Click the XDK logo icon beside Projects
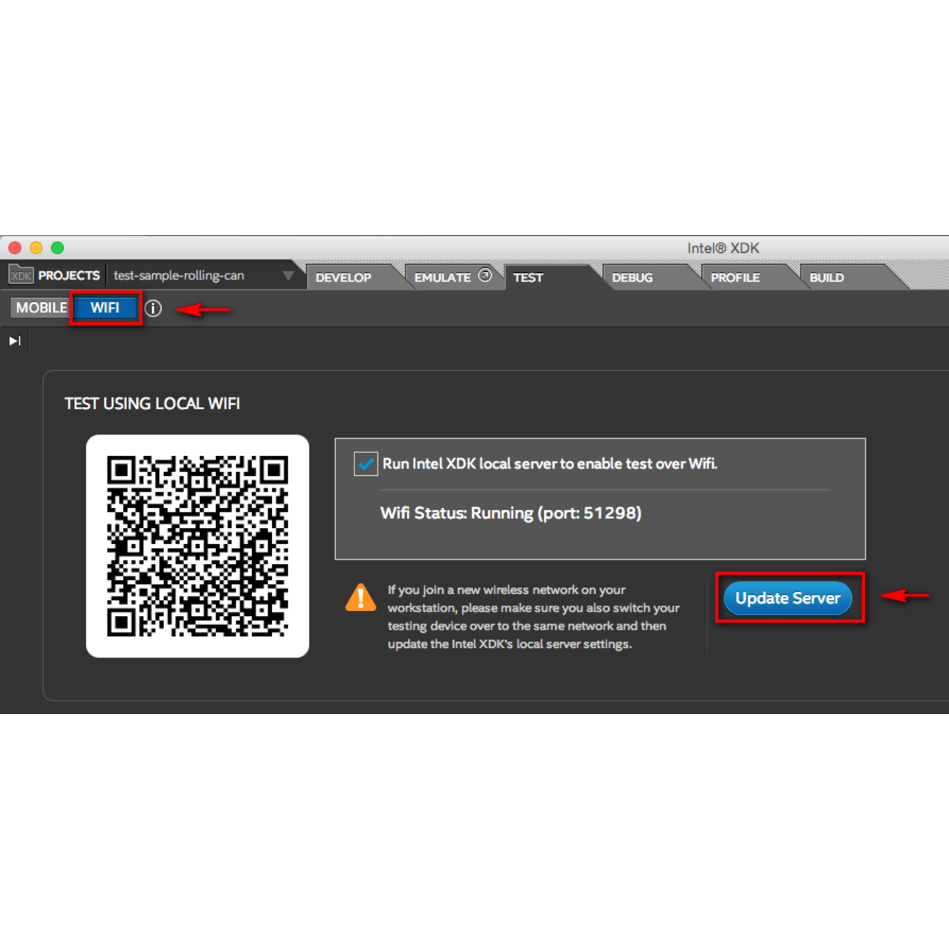Screen dimensions: 949x949 (22, 276)
